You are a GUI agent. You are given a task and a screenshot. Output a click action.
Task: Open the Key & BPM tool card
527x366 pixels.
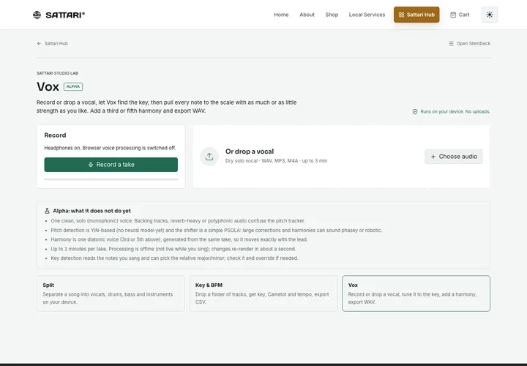[x=263, y=294]
